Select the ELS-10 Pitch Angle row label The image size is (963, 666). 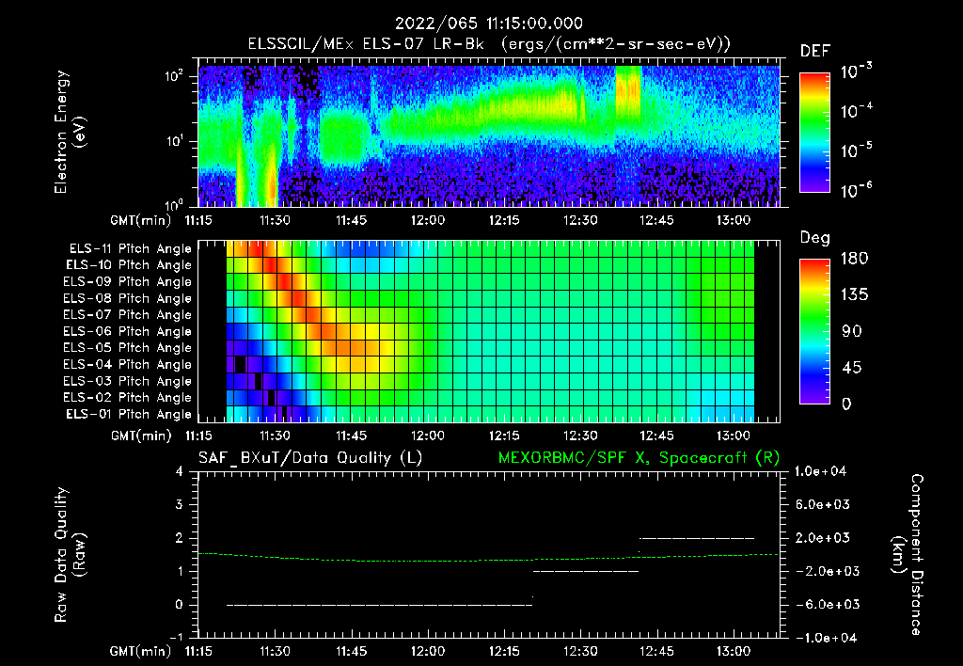[x=129, y=265]
